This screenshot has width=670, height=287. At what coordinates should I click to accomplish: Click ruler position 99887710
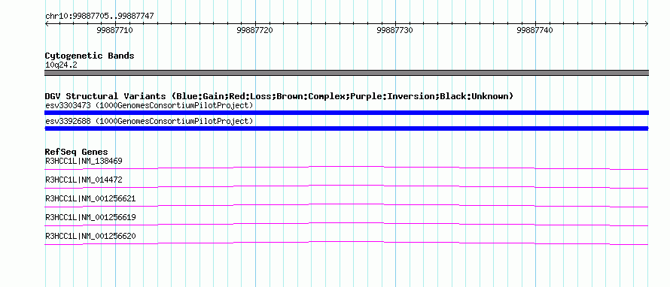pos(114,30)
